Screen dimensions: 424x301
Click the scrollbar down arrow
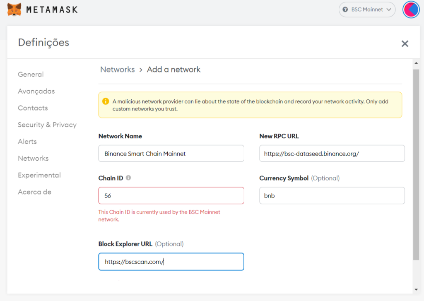click(x=416, y=290)
